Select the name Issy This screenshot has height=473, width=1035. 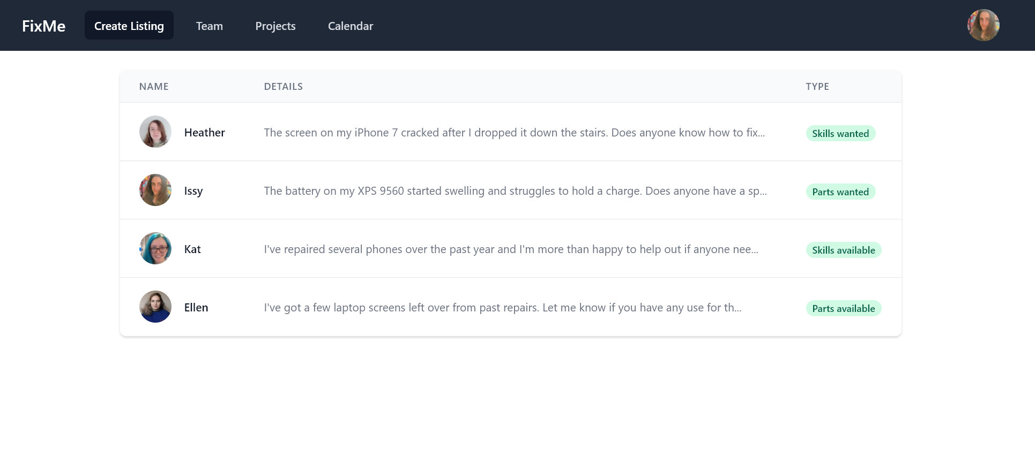tap(193, 191)
